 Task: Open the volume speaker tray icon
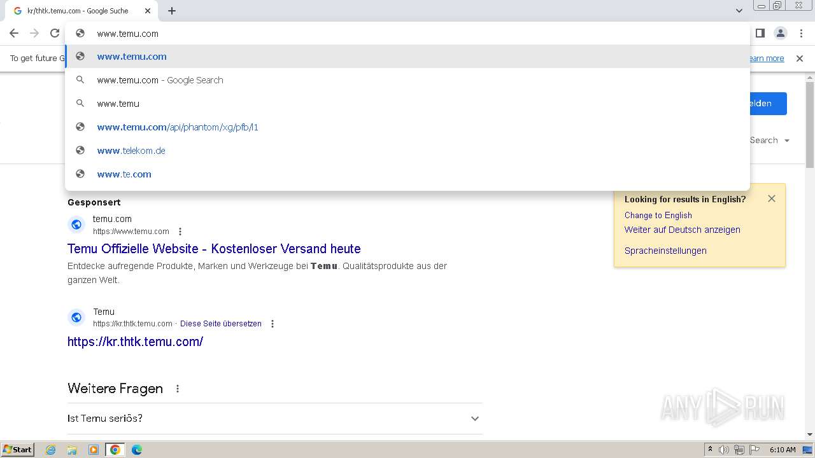pyautogui.click(x=724, y=450)
